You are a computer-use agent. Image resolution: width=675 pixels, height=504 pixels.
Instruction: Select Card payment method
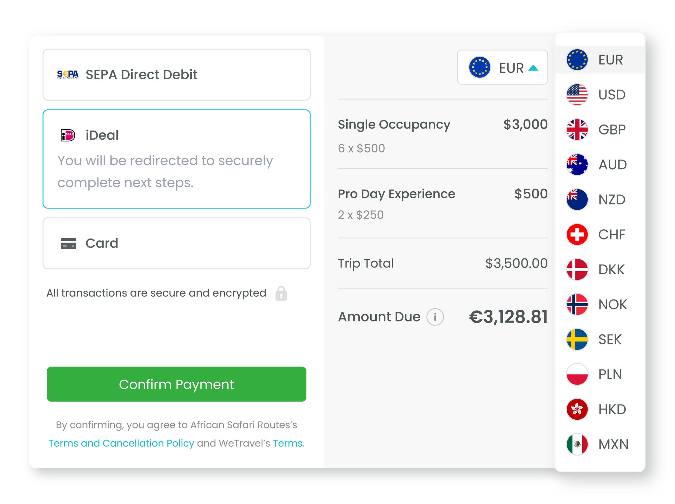point(177,243)
